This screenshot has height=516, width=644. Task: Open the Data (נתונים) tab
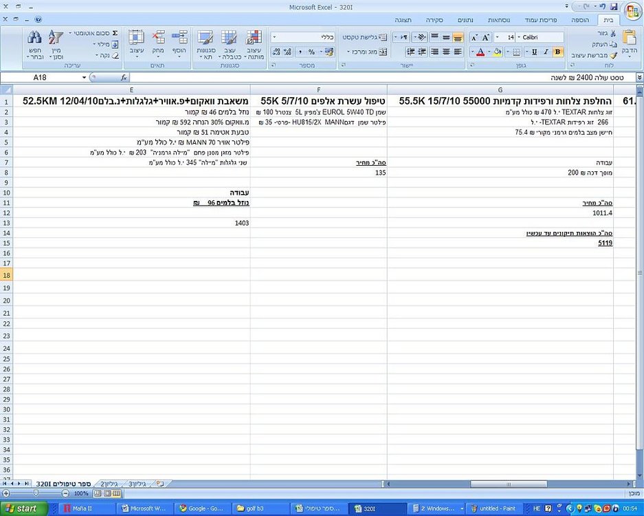(465, 20)
